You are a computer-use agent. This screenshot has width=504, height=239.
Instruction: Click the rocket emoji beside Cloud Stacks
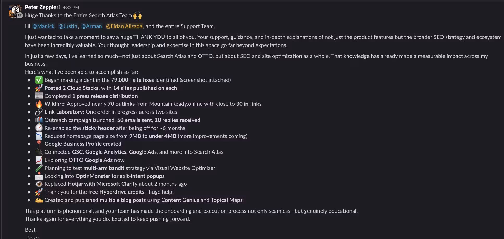point(39,88)
